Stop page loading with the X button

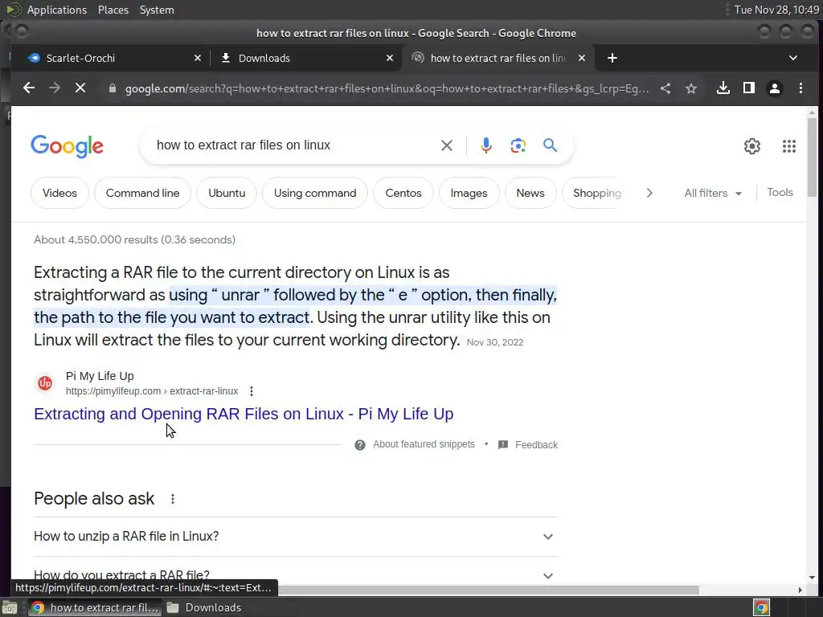pyautogui.click(x=80, y=88)
